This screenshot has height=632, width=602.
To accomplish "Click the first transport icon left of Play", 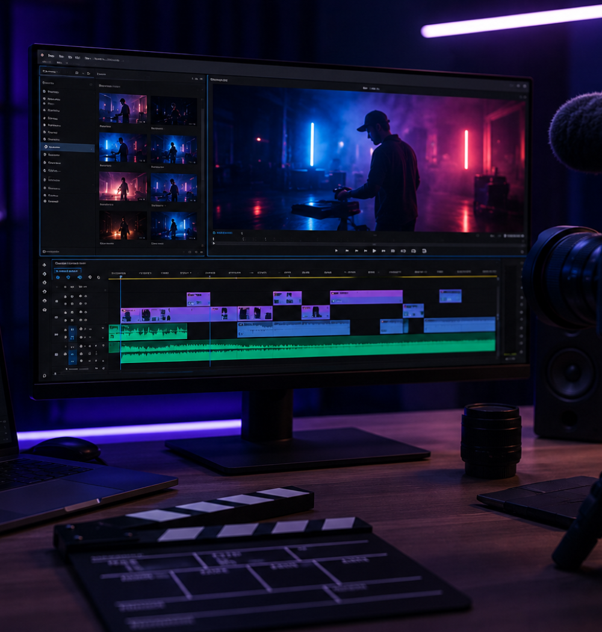I will point(365,251).
